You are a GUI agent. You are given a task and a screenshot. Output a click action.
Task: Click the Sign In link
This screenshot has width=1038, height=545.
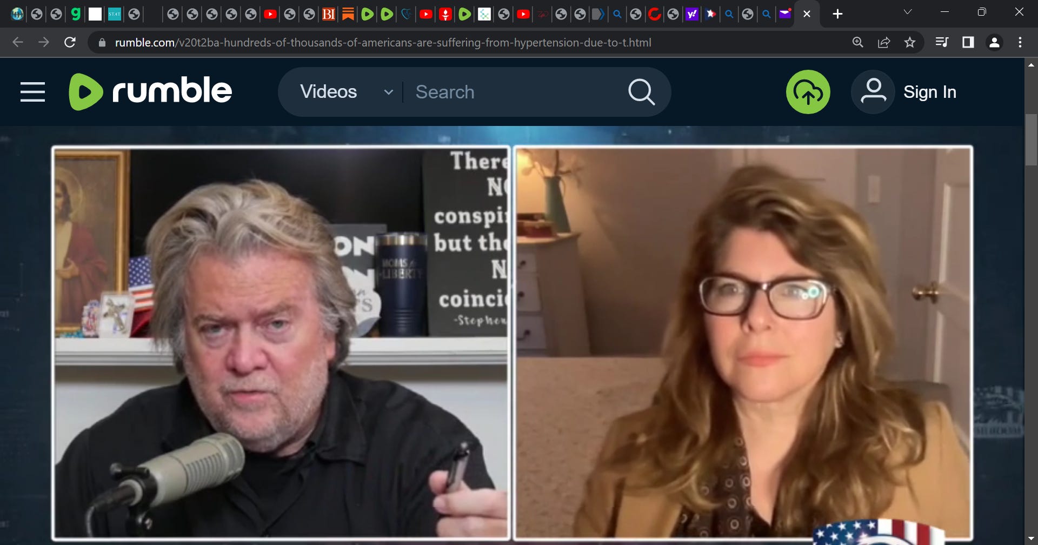930,92
